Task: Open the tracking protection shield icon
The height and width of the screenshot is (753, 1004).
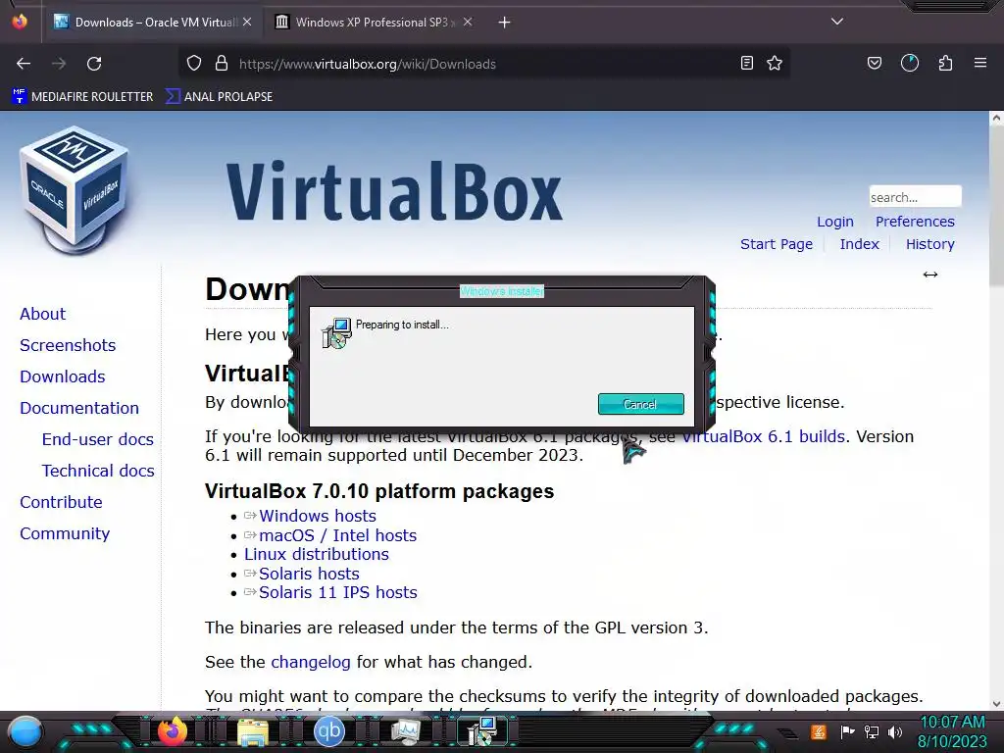Action: pyautogui.click(x=194, y=64)
